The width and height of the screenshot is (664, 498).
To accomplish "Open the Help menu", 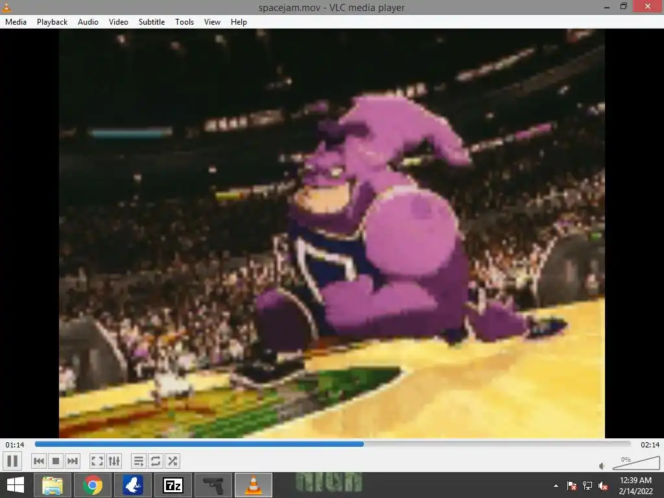I will tap(239, 22).
